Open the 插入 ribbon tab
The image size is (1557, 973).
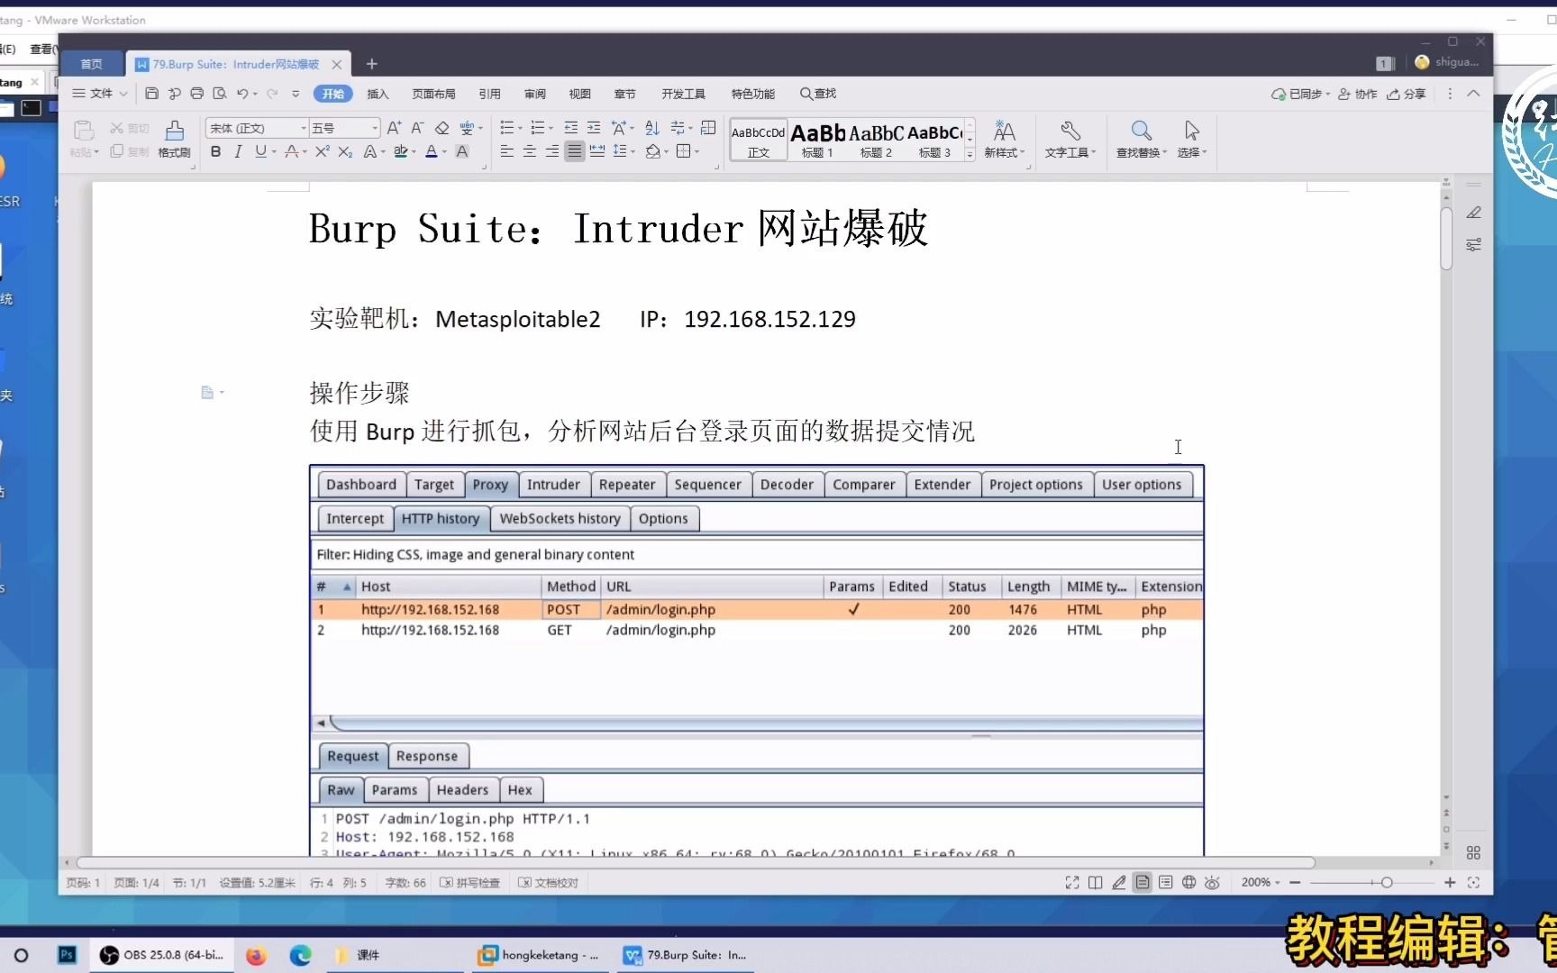(x=378, y=94)
